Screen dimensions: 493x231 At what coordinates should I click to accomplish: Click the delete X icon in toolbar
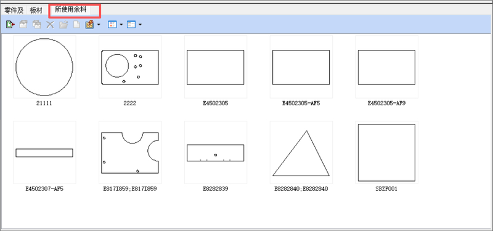coord(51,25)
